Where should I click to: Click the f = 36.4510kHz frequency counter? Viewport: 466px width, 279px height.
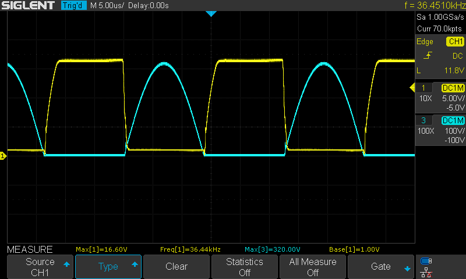tap(435, 5)
